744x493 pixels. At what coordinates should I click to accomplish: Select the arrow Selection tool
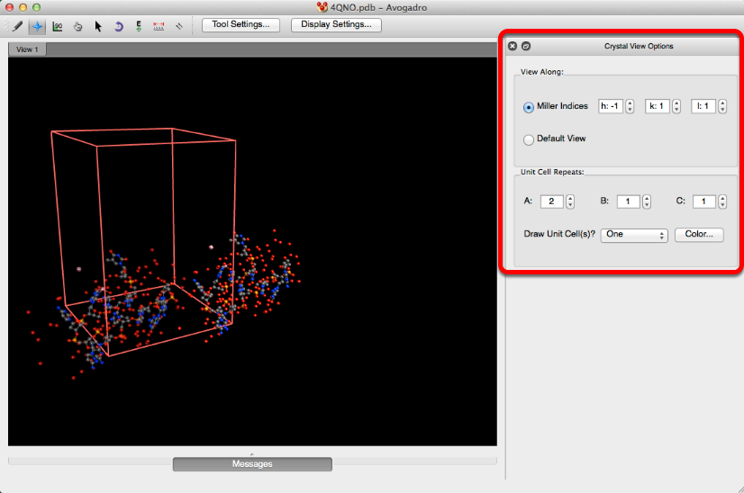tap(98, 26)
